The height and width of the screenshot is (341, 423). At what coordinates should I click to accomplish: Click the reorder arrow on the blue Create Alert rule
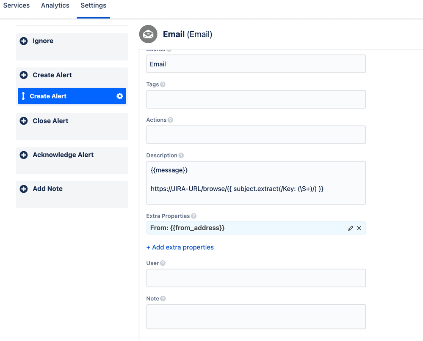(x=23, y=96)
